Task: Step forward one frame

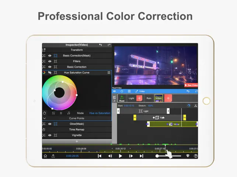Action: 130,156
